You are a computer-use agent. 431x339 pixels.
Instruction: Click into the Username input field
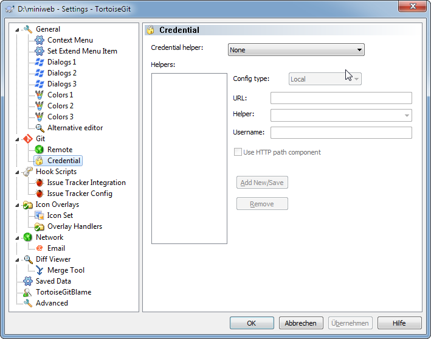341,133
